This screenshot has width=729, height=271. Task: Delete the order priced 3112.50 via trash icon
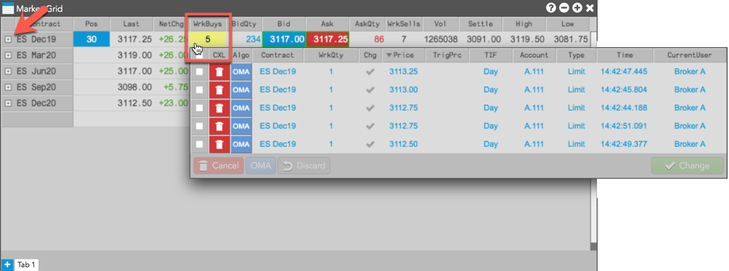(x=219, y=144)
